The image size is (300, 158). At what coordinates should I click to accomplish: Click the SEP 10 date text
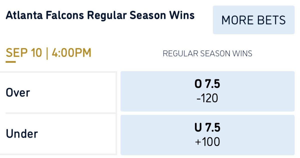24,53
